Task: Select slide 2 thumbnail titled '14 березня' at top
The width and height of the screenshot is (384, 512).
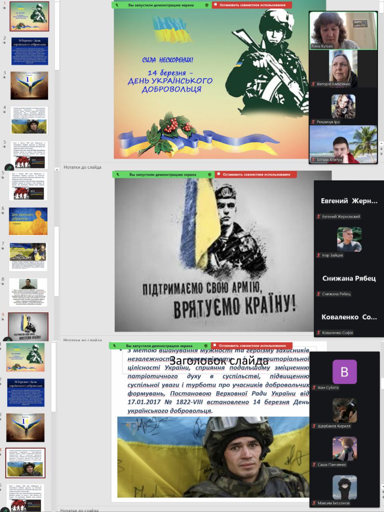Action: [30, 51]
